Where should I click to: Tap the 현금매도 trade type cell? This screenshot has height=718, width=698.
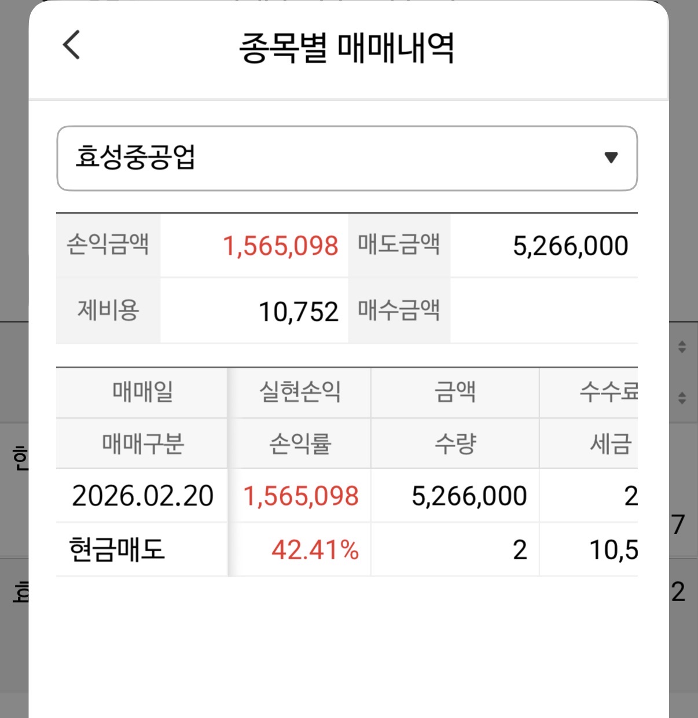(117, 550)
